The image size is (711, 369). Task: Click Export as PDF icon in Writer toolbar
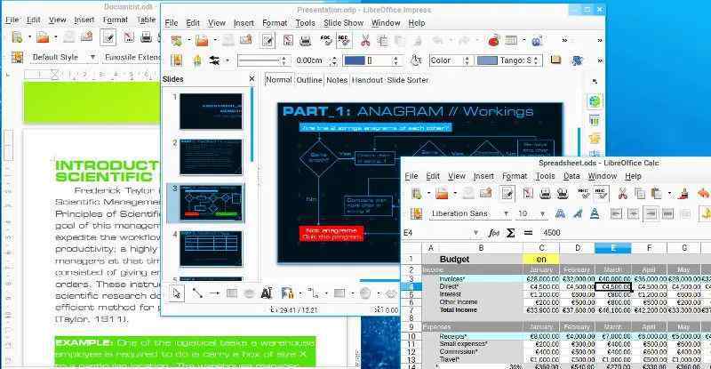tap(127, 37)
